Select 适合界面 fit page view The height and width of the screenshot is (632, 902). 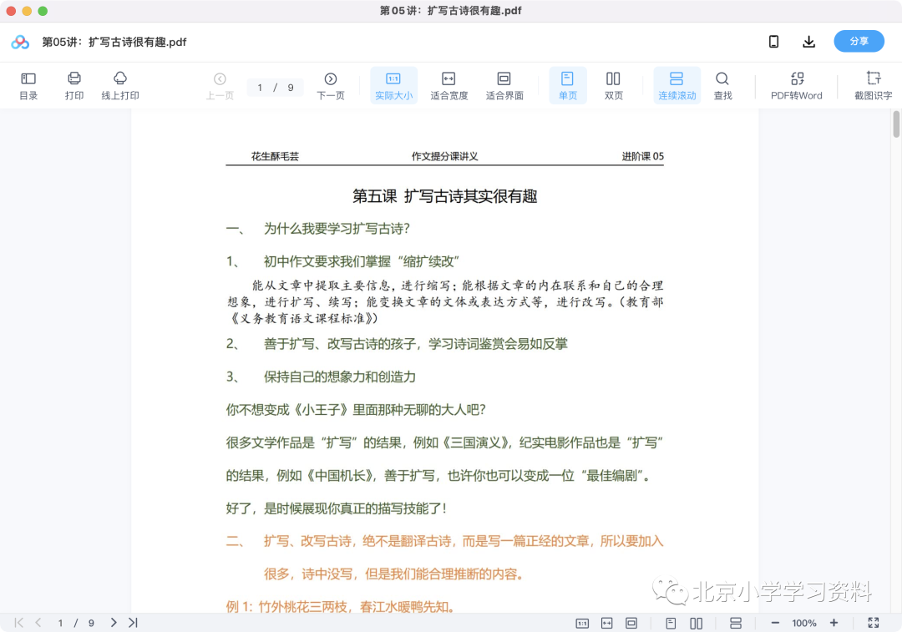coord(504,86)
